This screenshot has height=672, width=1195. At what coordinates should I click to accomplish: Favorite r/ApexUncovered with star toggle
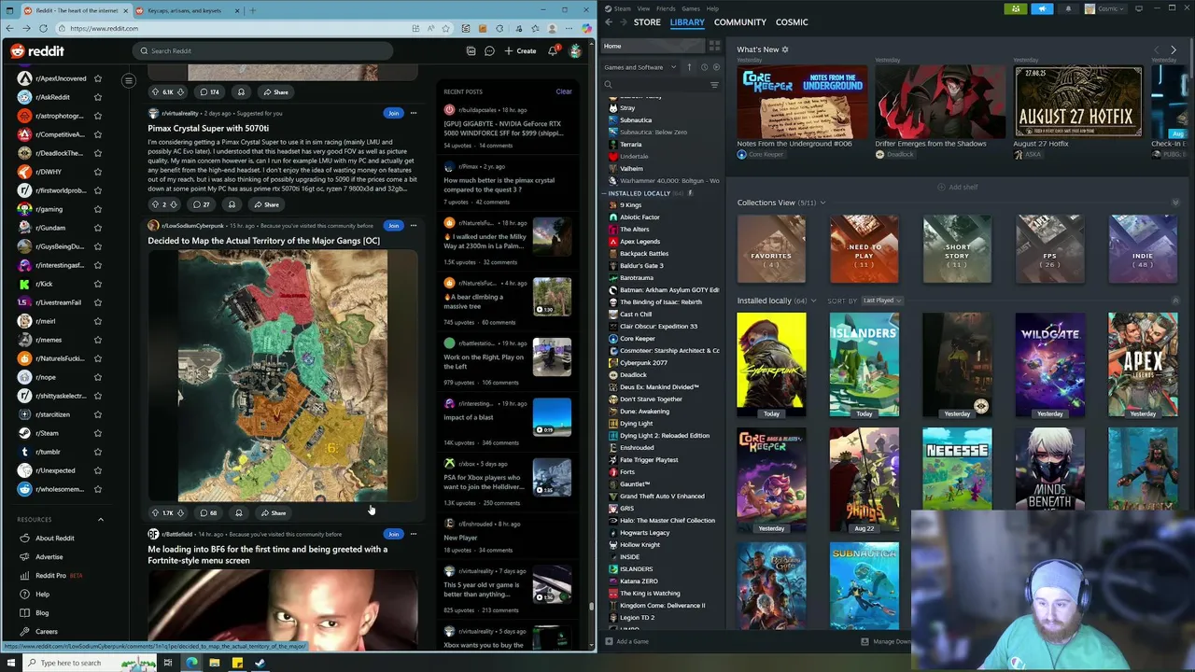click(x=97, y=78)
